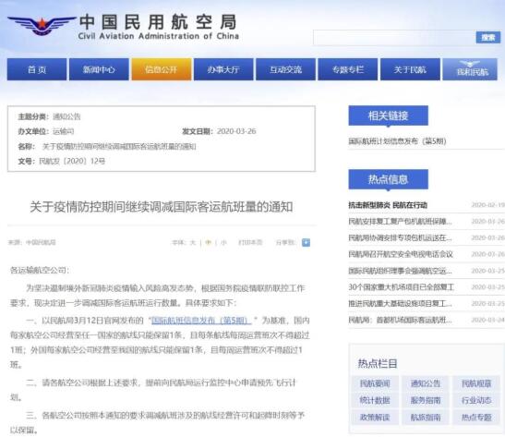Select 通知公告 in hot columns
The image size is (505, 437).
click(426, 383)
